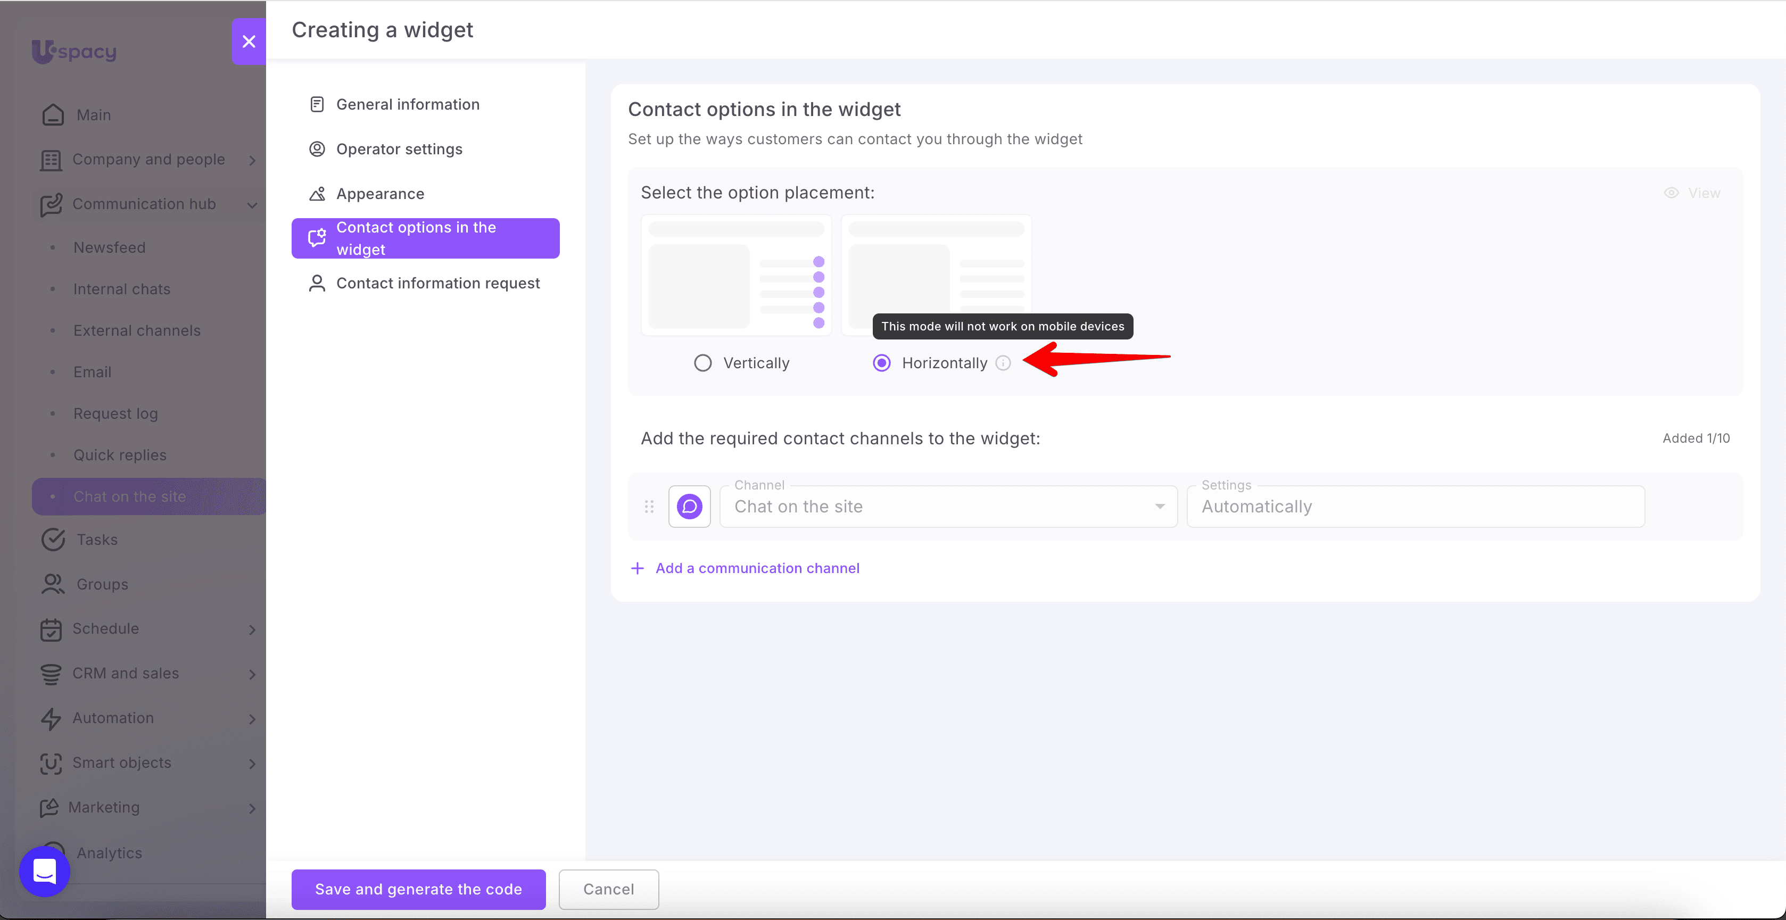This screenshot has height=920, width=1786.
Task: Click the Uspacy logo
Action: tap(74, 51)
